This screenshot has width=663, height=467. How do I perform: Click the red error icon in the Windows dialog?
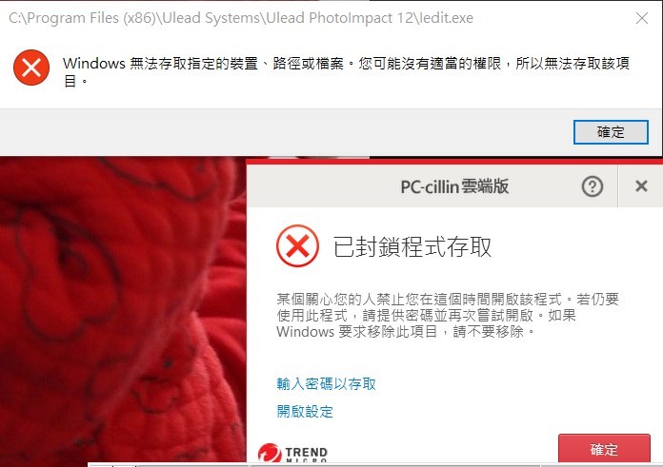(x=31, y=68)
